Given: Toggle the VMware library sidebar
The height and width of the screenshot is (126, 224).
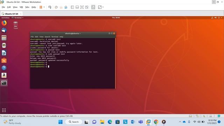Looking at the screenshot, I should tap(72, 7).
